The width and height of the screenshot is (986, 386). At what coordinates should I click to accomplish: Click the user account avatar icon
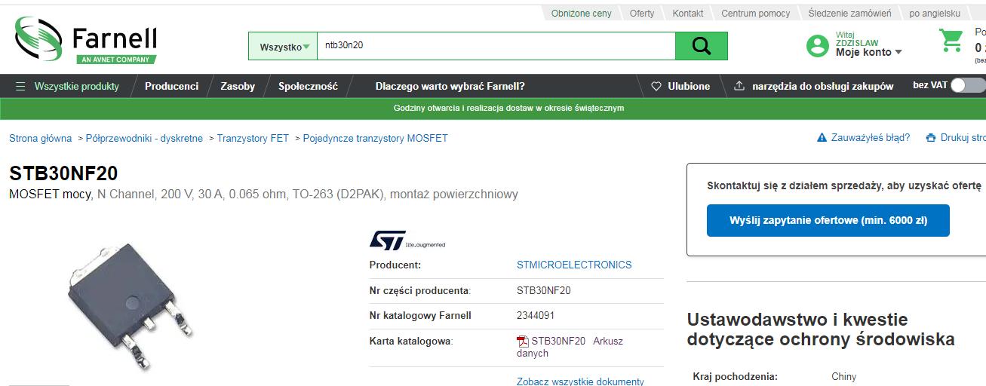[x=818, y=46]
